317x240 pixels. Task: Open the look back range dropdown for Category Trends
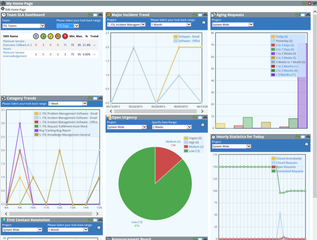tap(67, 103)
